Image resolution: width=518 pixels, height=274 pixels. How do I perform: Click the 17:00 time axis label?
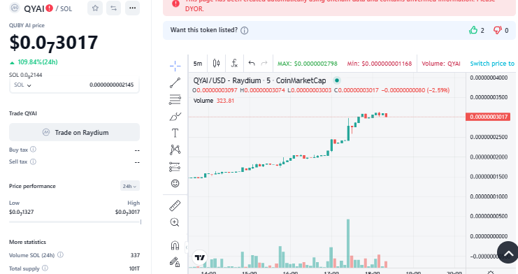click(331, 273)
